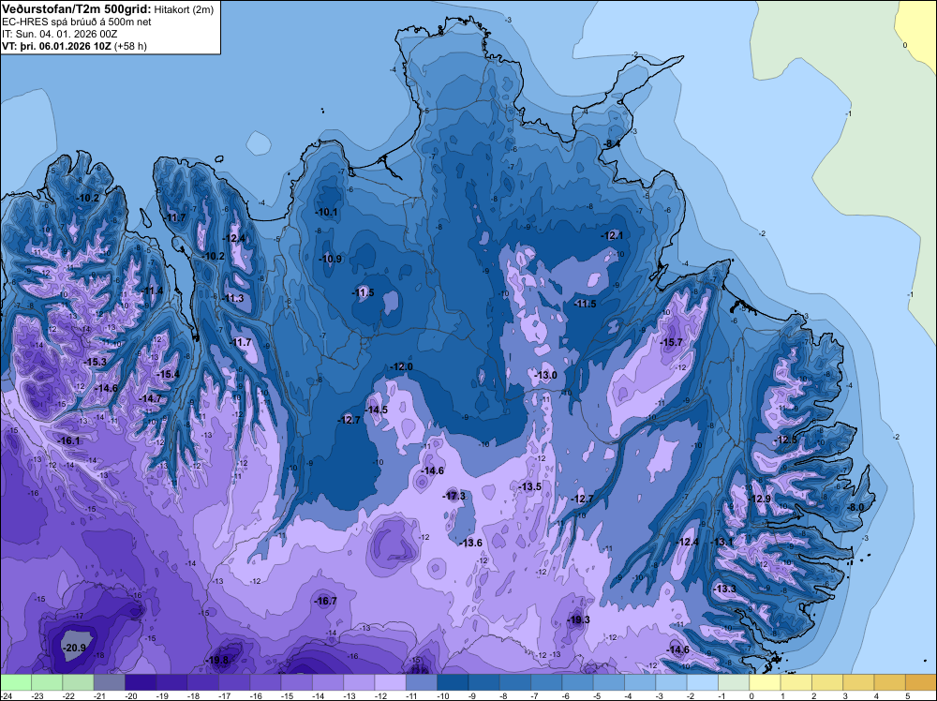Click the -12.0 temperature label
This screenshot has height=701, width=937.
[x=401, y=367]
